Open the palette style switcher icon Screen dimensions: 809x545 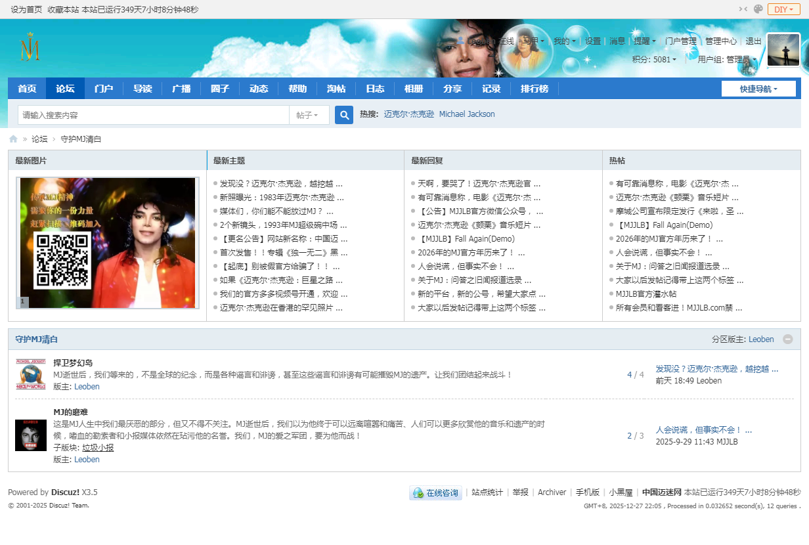[758, 9]
